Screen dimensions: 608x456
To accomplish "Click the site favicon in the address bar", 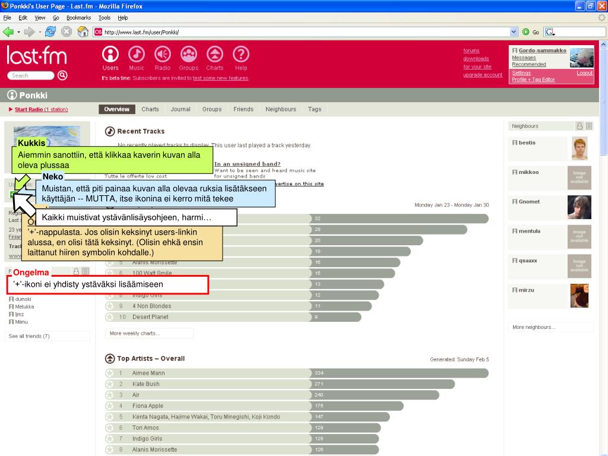I will [x=99, y=32].
